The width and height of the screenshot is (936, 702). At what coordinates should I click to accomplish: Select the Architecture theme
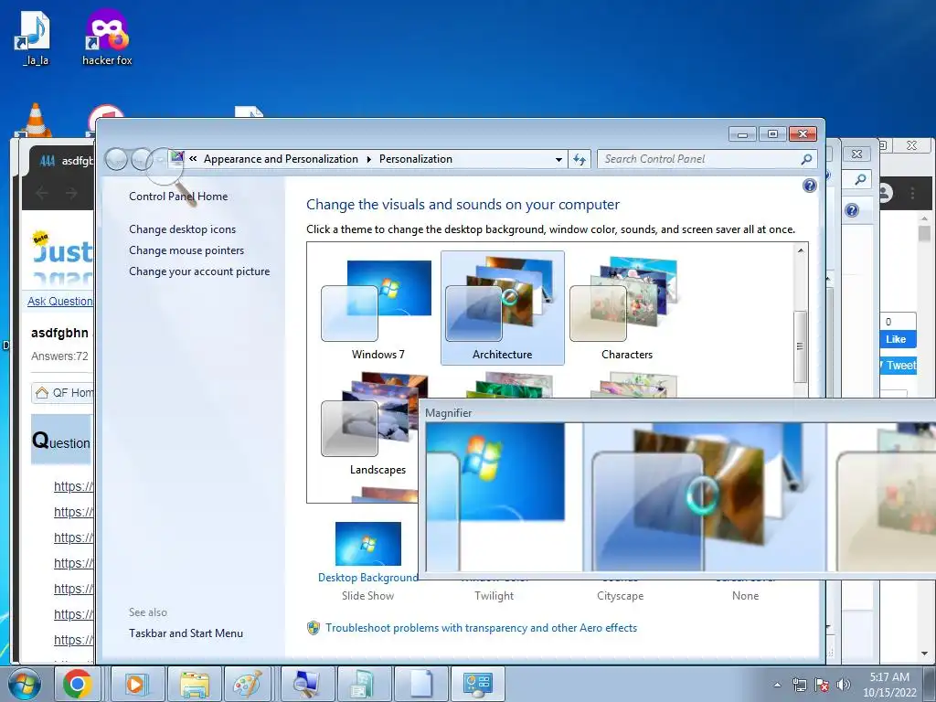point(502,308)
